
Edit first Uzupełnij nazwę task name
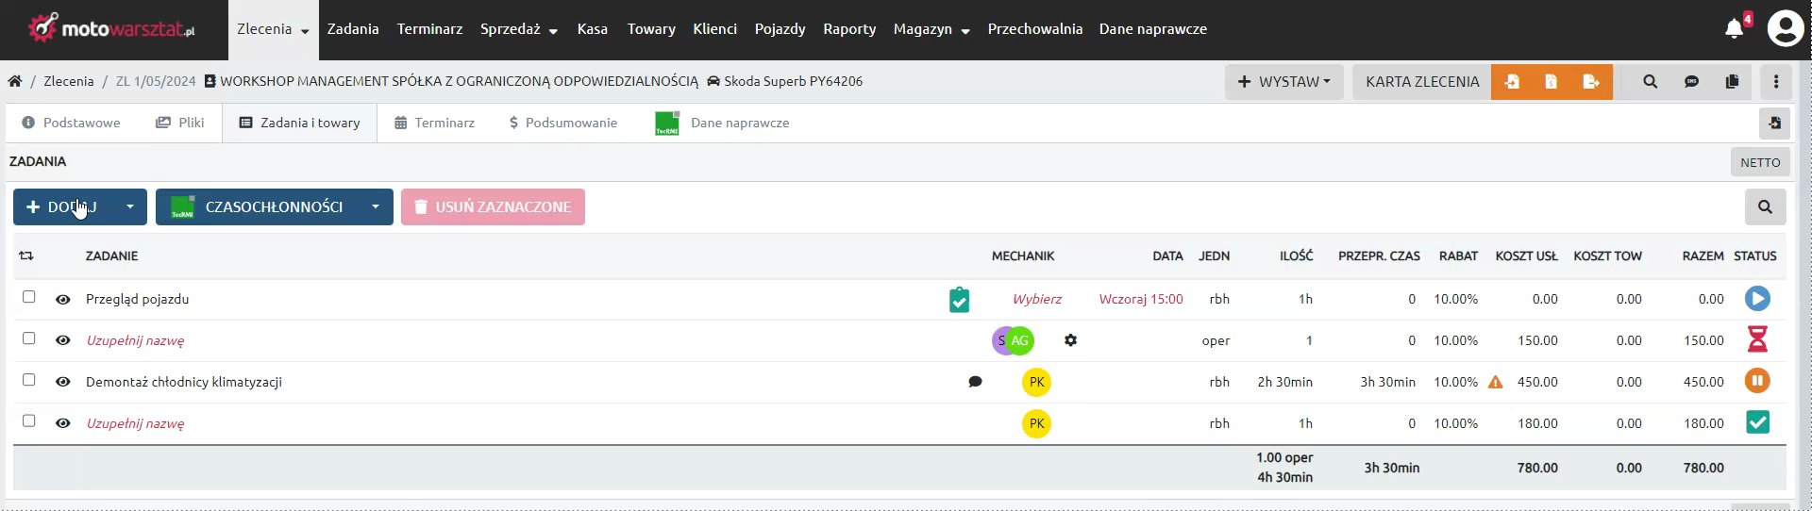tap(135, 341)
